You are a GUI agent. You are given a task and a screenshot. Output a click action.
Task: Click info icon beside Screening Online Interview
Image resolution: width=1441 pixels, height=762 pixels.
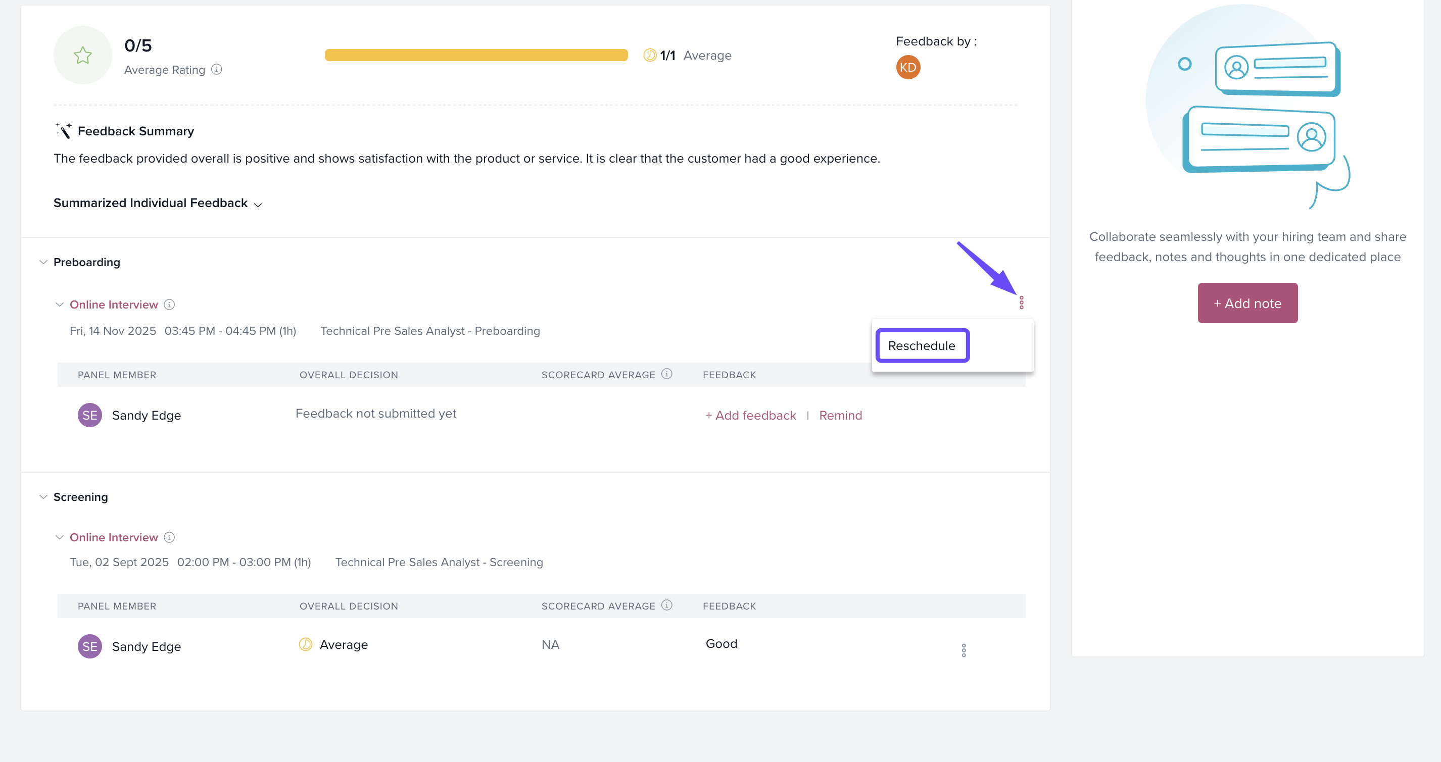click(x=169, y=537)
